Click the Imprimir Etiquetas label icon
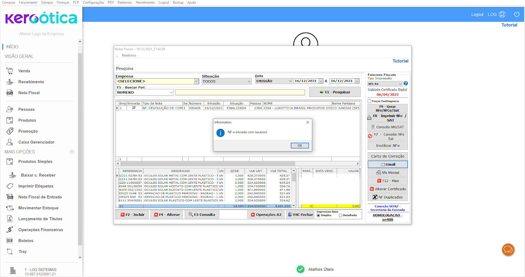 coord(10,186)
